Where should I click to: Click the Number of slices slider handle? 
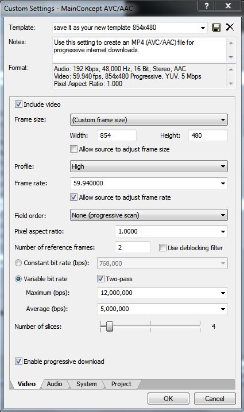110,327
